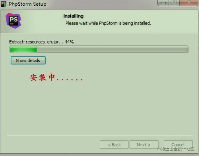The width and height of the screenshot is (199, 156).
Task: Click the 44% progress percentage
Action: [69, 42]
